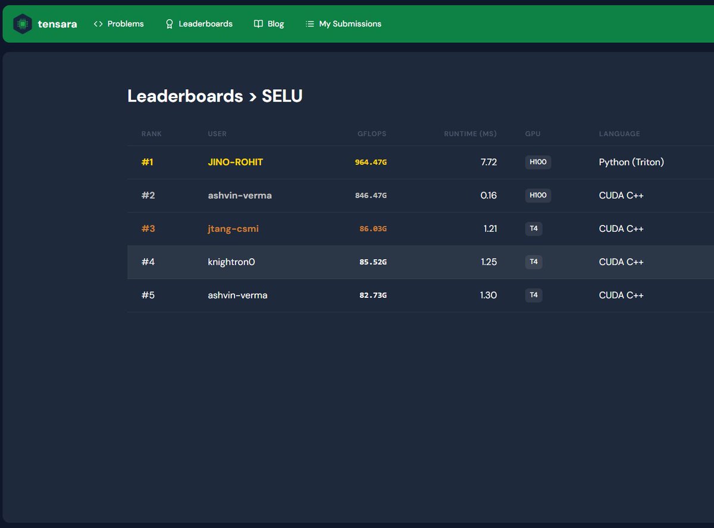This screenshot has height=528, width=714.
Task: Click CUDA C++ in rank #2 row
Action: pos(621,196)
